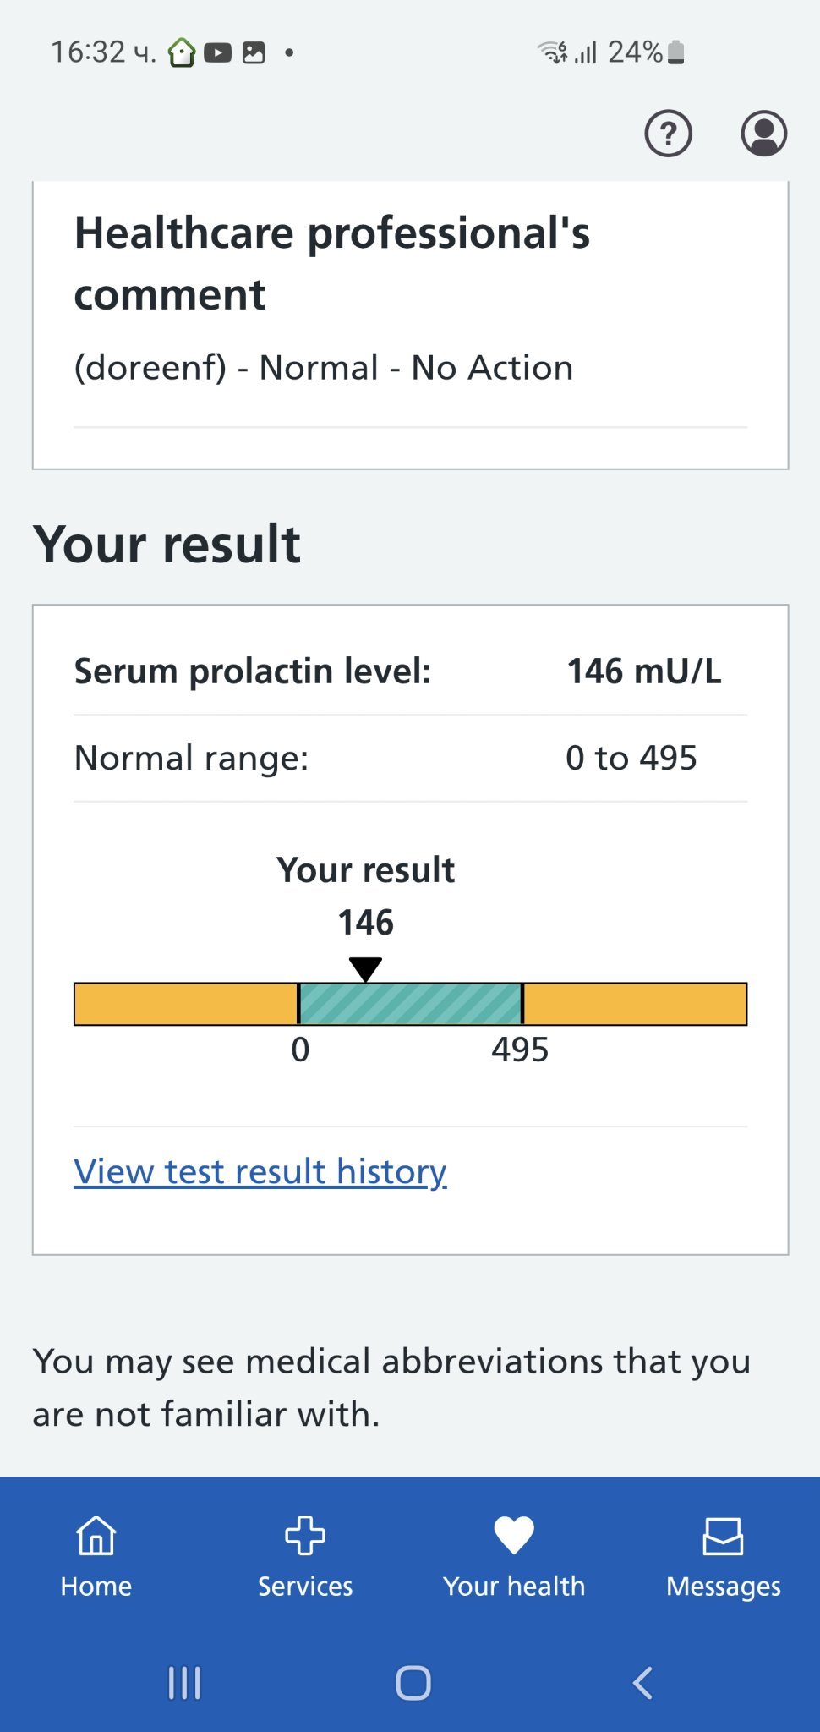Open the Messages inbox icon
The image size is (820, 1732).
pyautogui.click(x=723, y=1536)
